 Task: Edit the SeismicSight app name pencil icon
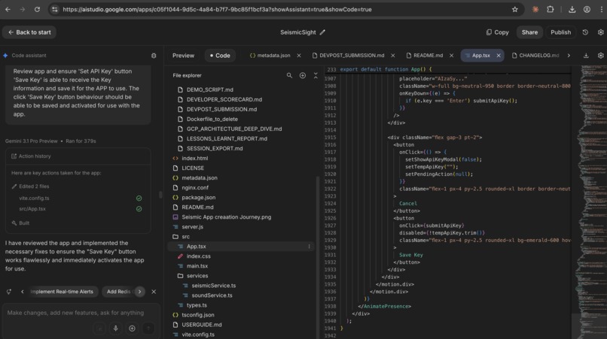[322, 32]
